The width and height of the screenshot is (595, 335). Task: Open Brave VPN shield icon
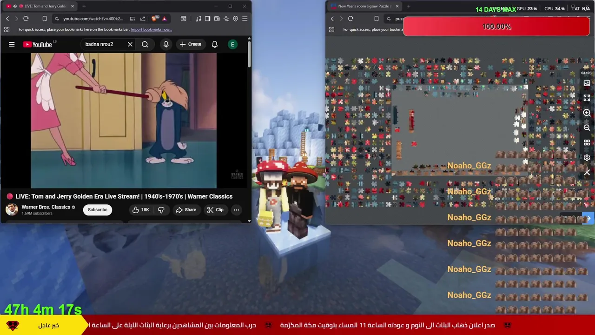pyautogui.click(x=235, y=19)
